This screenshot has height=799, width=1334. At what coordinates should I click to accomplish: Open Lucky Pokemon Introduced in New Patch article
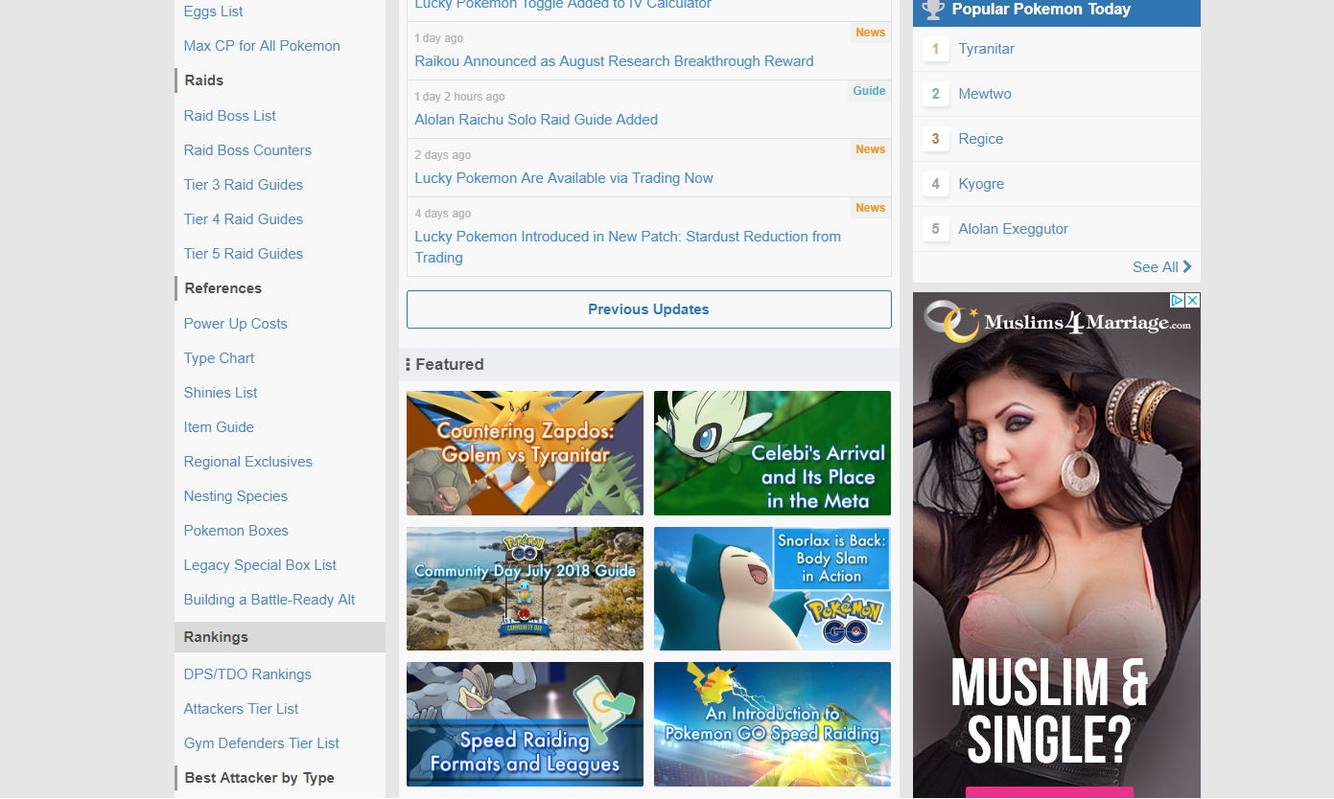(627, 247)
